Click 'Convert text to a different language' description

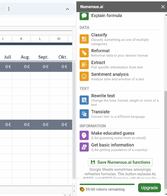pyautogui.click(x=118, y=116)
